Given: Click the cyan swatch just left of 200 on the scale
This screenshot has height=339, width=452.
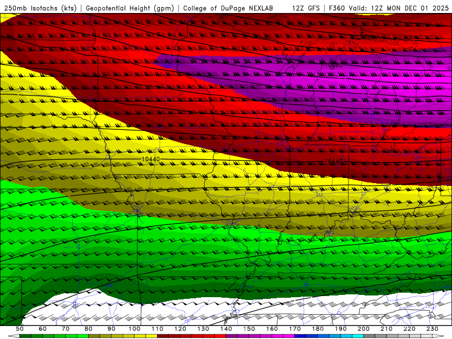Looking at the screenshot, I should pos(358,336).
